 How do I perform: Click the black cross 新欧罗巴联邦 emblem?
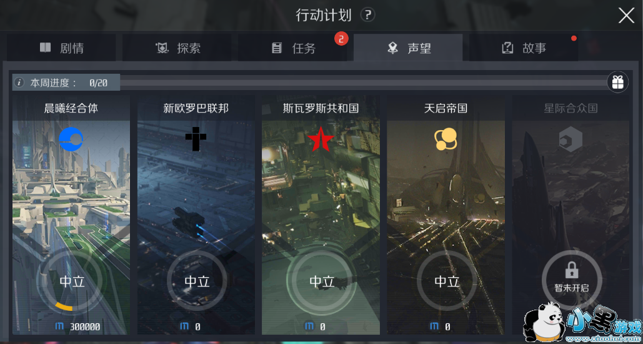(196, 139)
